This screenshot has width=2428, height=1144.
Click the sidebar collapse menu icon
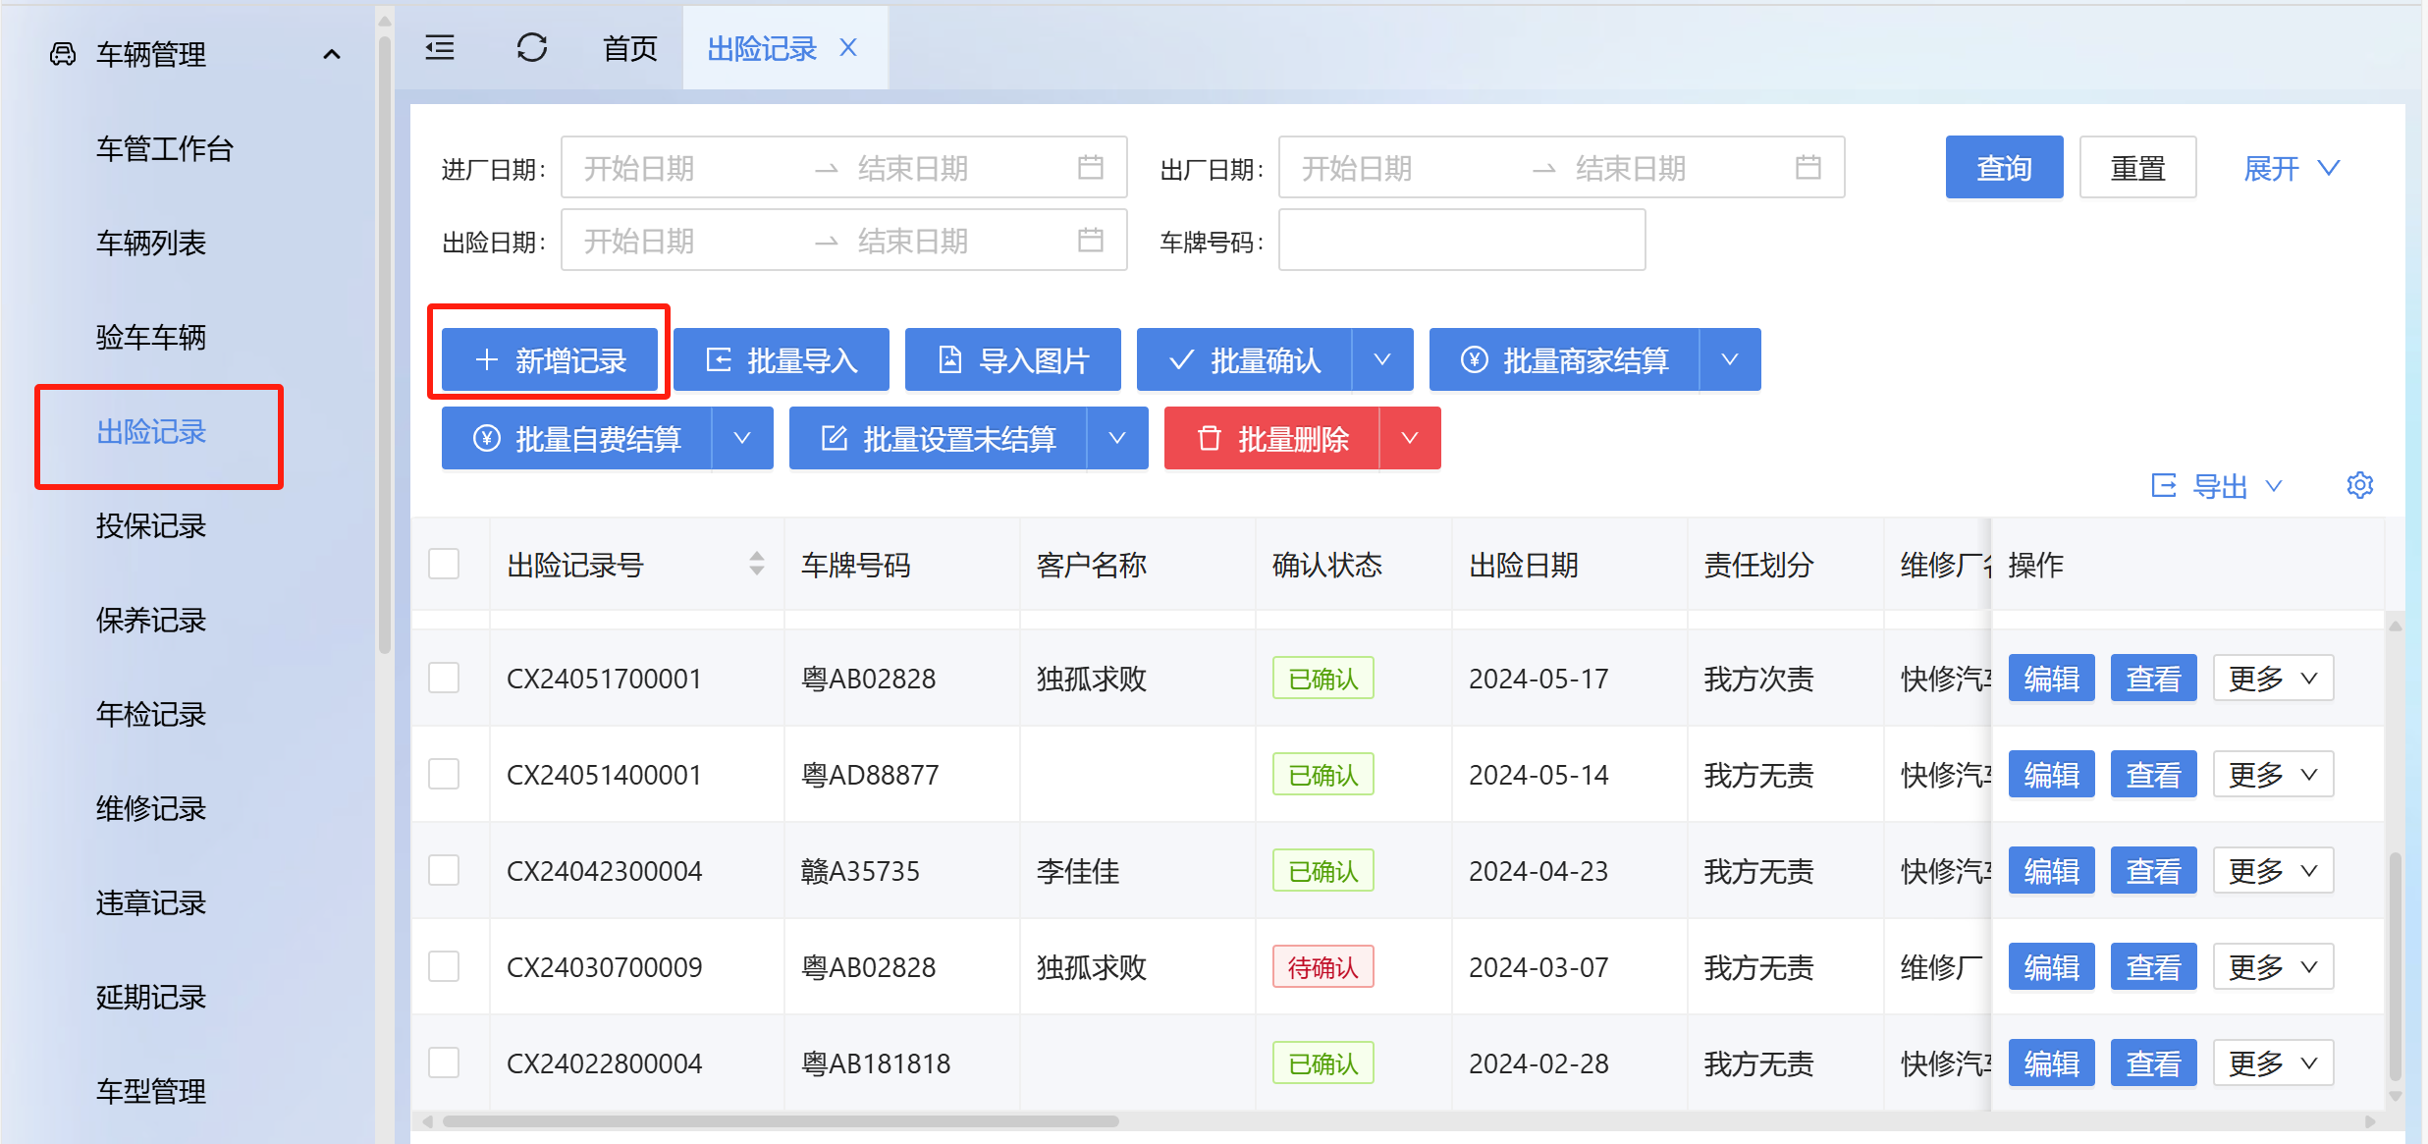pyautogui.click(x=440, y=47)
